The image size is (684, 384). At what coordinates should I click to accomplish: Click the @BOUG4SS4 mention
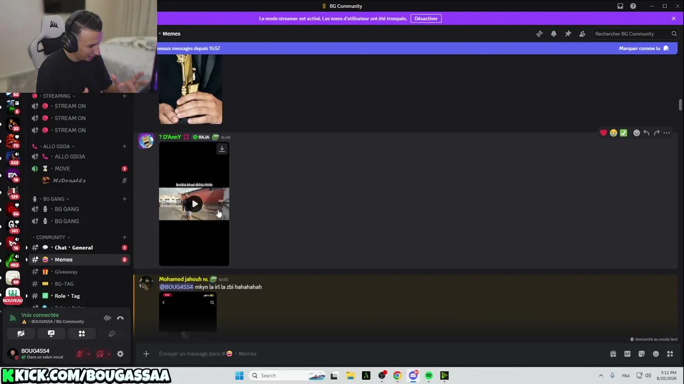(x=176, y=287)
